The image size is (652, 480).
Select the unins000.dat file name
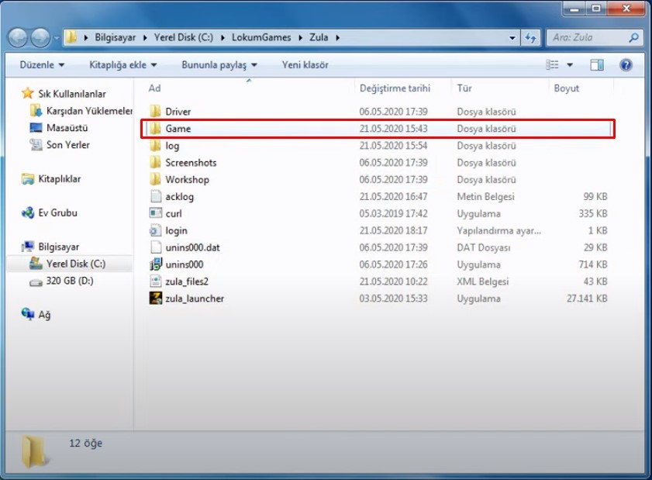(192, 247)
